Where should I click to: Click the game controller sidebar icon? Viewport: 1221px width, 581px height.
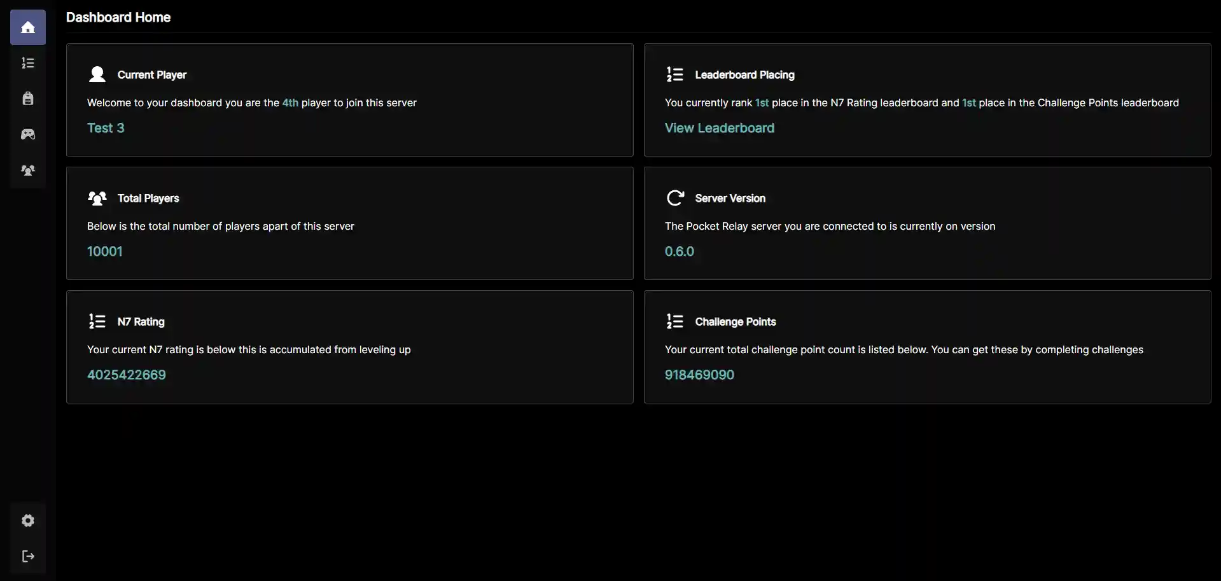[x=28, y=134]
